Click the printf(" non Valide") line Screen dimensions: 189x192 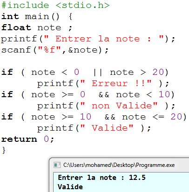[106, 106]
